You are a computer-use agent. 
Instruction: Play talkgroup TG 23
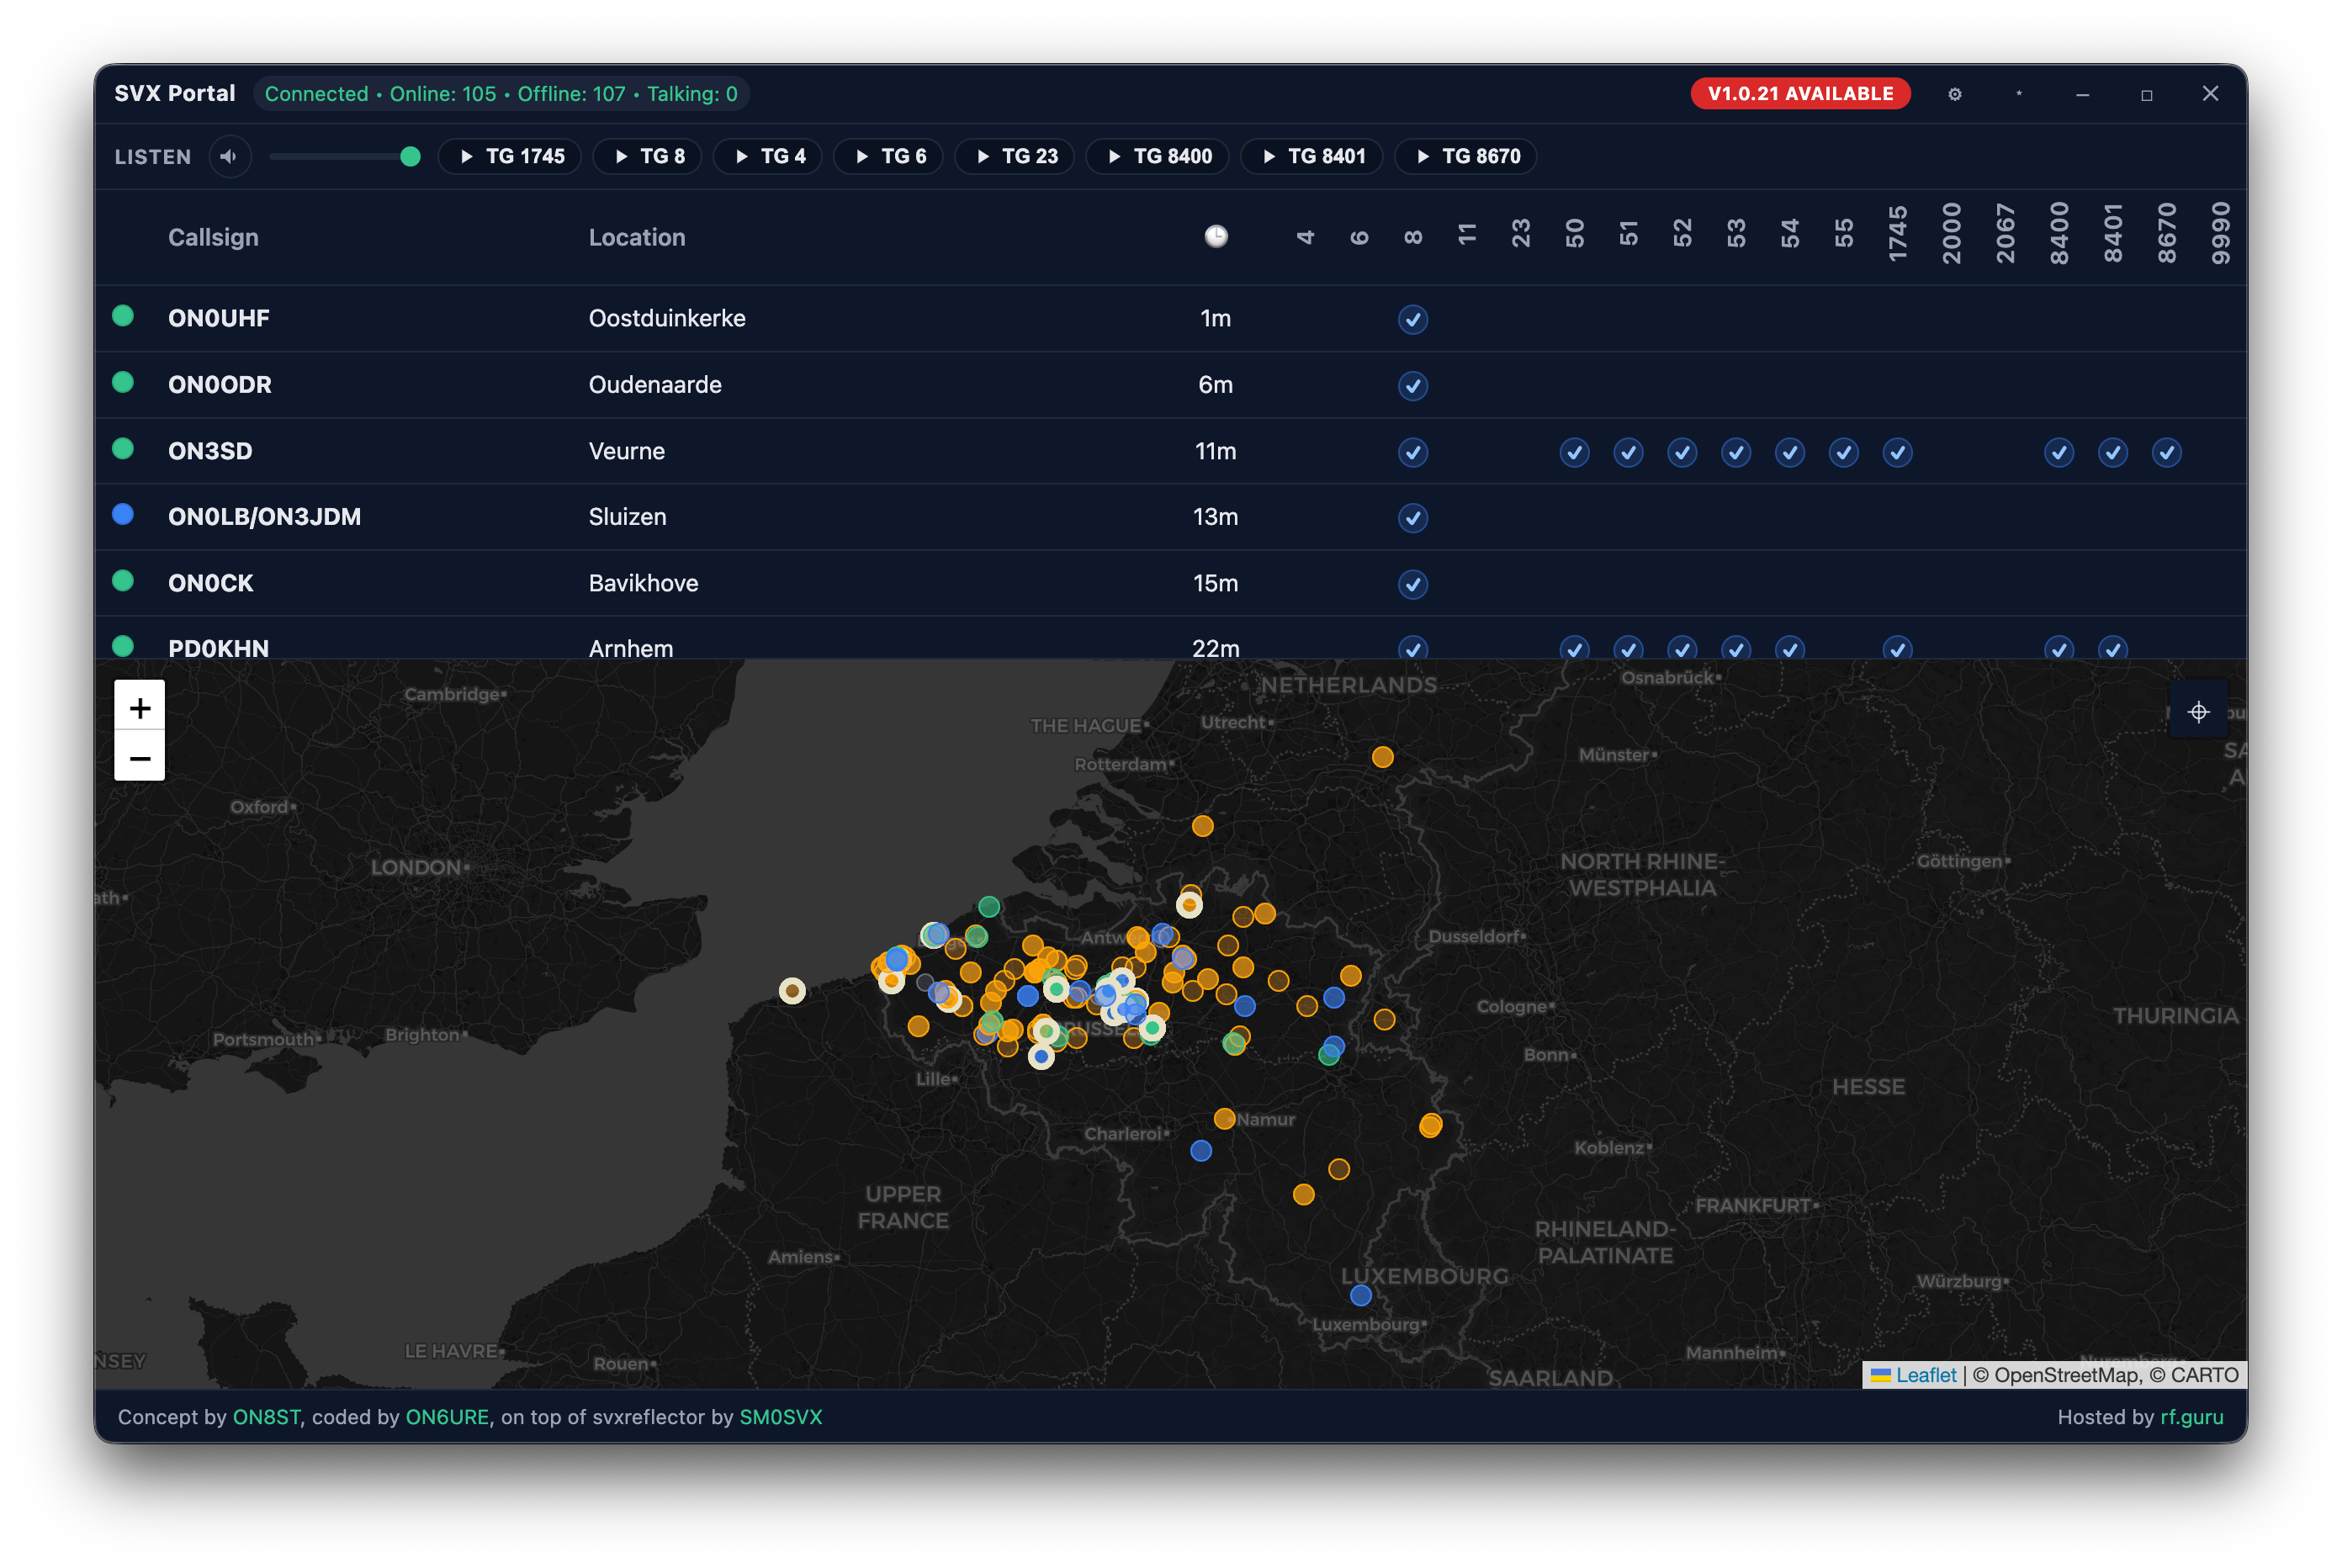pos(1015,156)
